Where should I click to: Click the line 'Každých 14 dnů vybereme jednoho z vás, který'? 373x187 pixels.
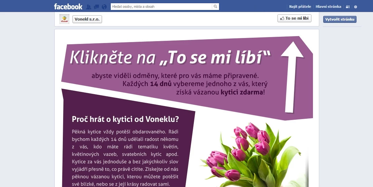[195, 84]
